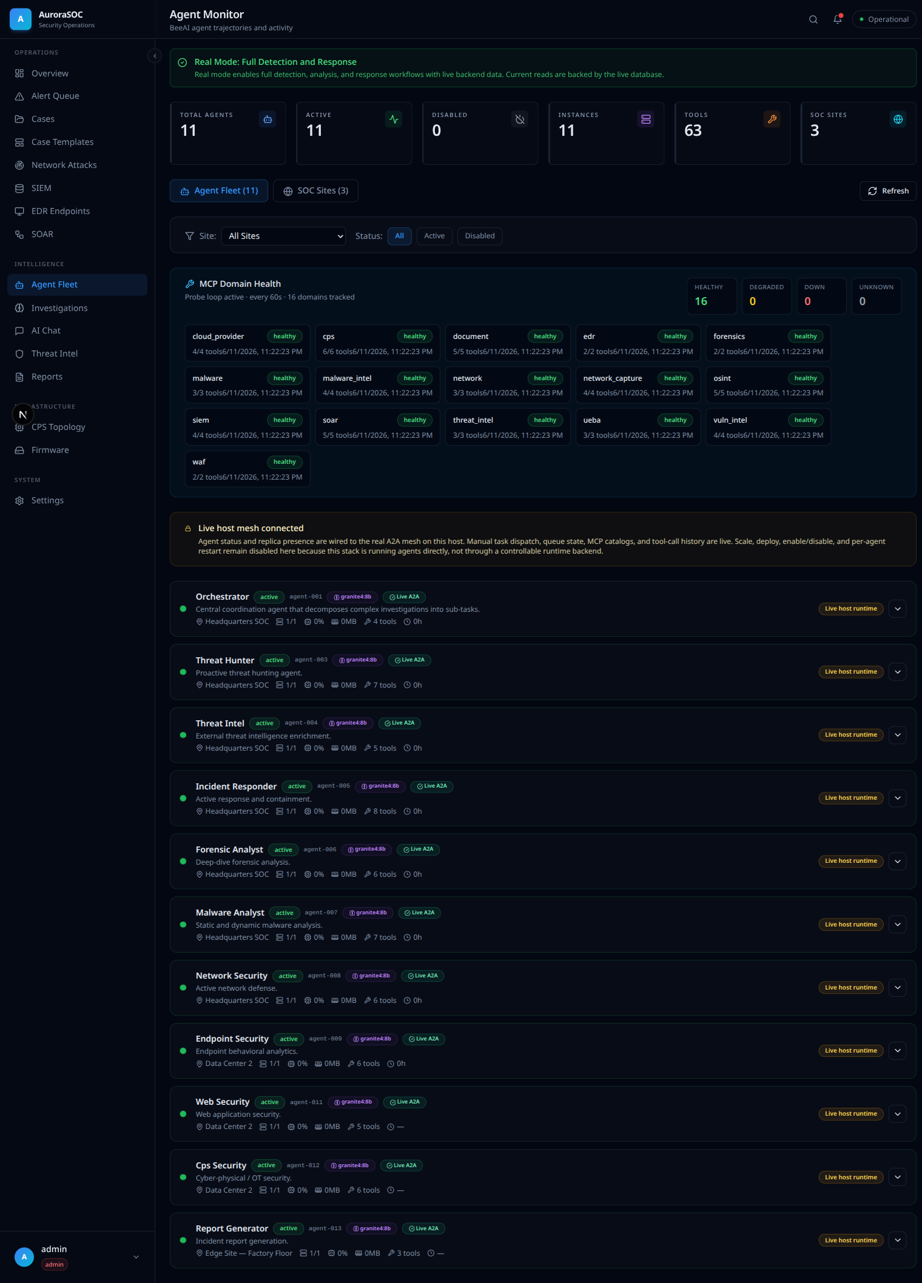Viewport: 922px width, 1283px height.
Task: Filter status by Disabled
Action: coord(480,236)
